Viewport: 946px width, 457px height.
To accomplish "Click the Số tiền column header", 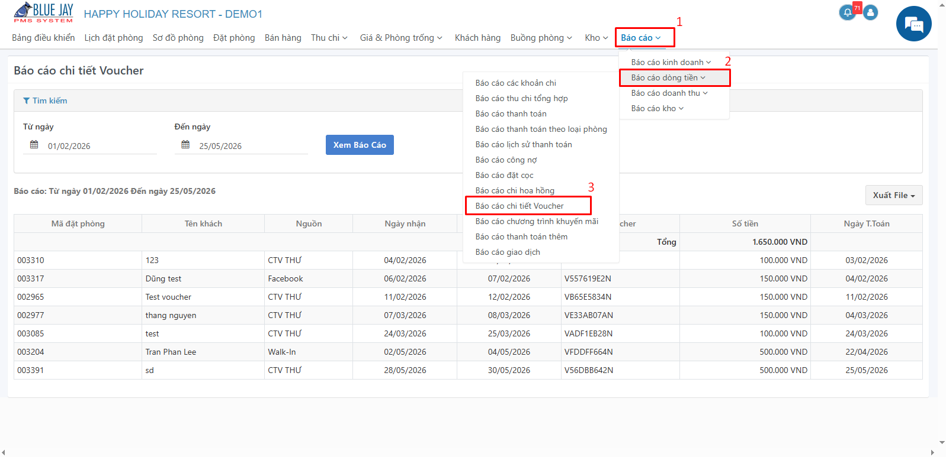I will pos(745,223).
